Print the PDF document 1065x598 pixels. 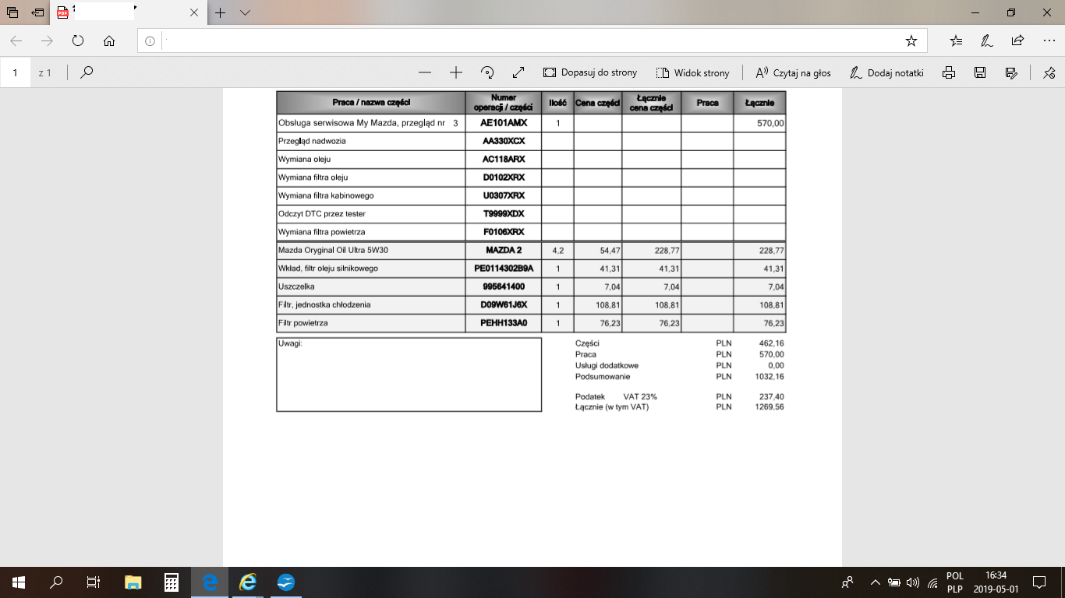(x=949, y=72)
